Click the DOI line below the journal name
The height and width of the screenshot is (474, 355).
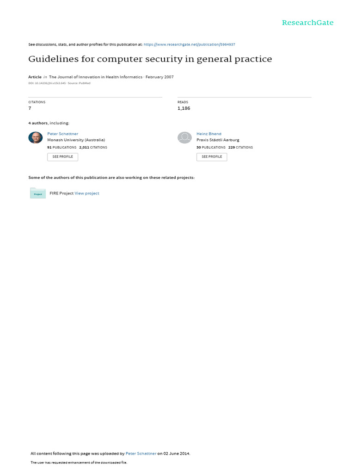click(59, 83)
